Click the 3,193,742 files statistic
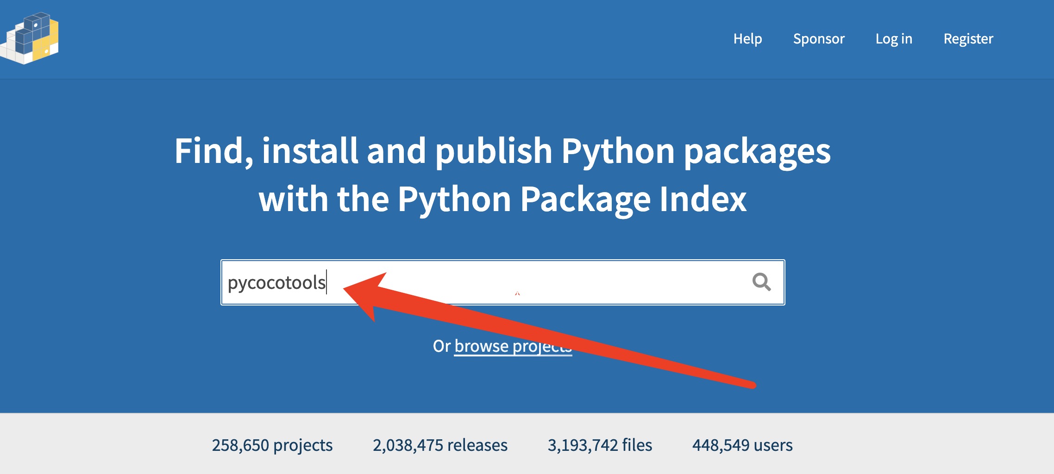1054x474 pixels. (600, 445)
